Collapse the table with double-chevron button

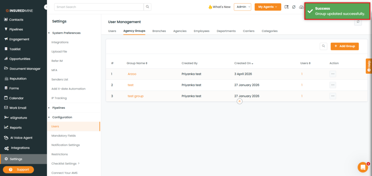pos(239,102)
